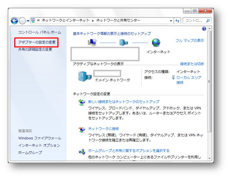The image size is (229, 178).
Task: Focus the Control Panel search box
Action: [197, 21]
